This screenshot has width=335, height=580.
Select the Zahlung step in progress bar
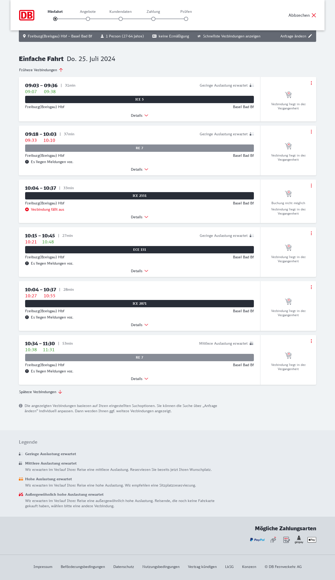[x=153, y=19]
